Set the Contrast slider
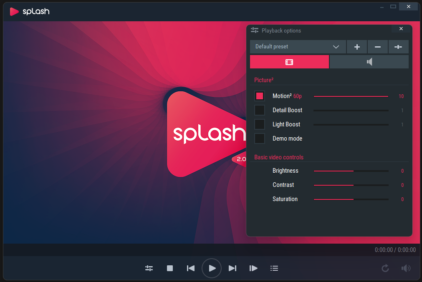The height and width of the screenshot is (282, 422). (351, 185)
